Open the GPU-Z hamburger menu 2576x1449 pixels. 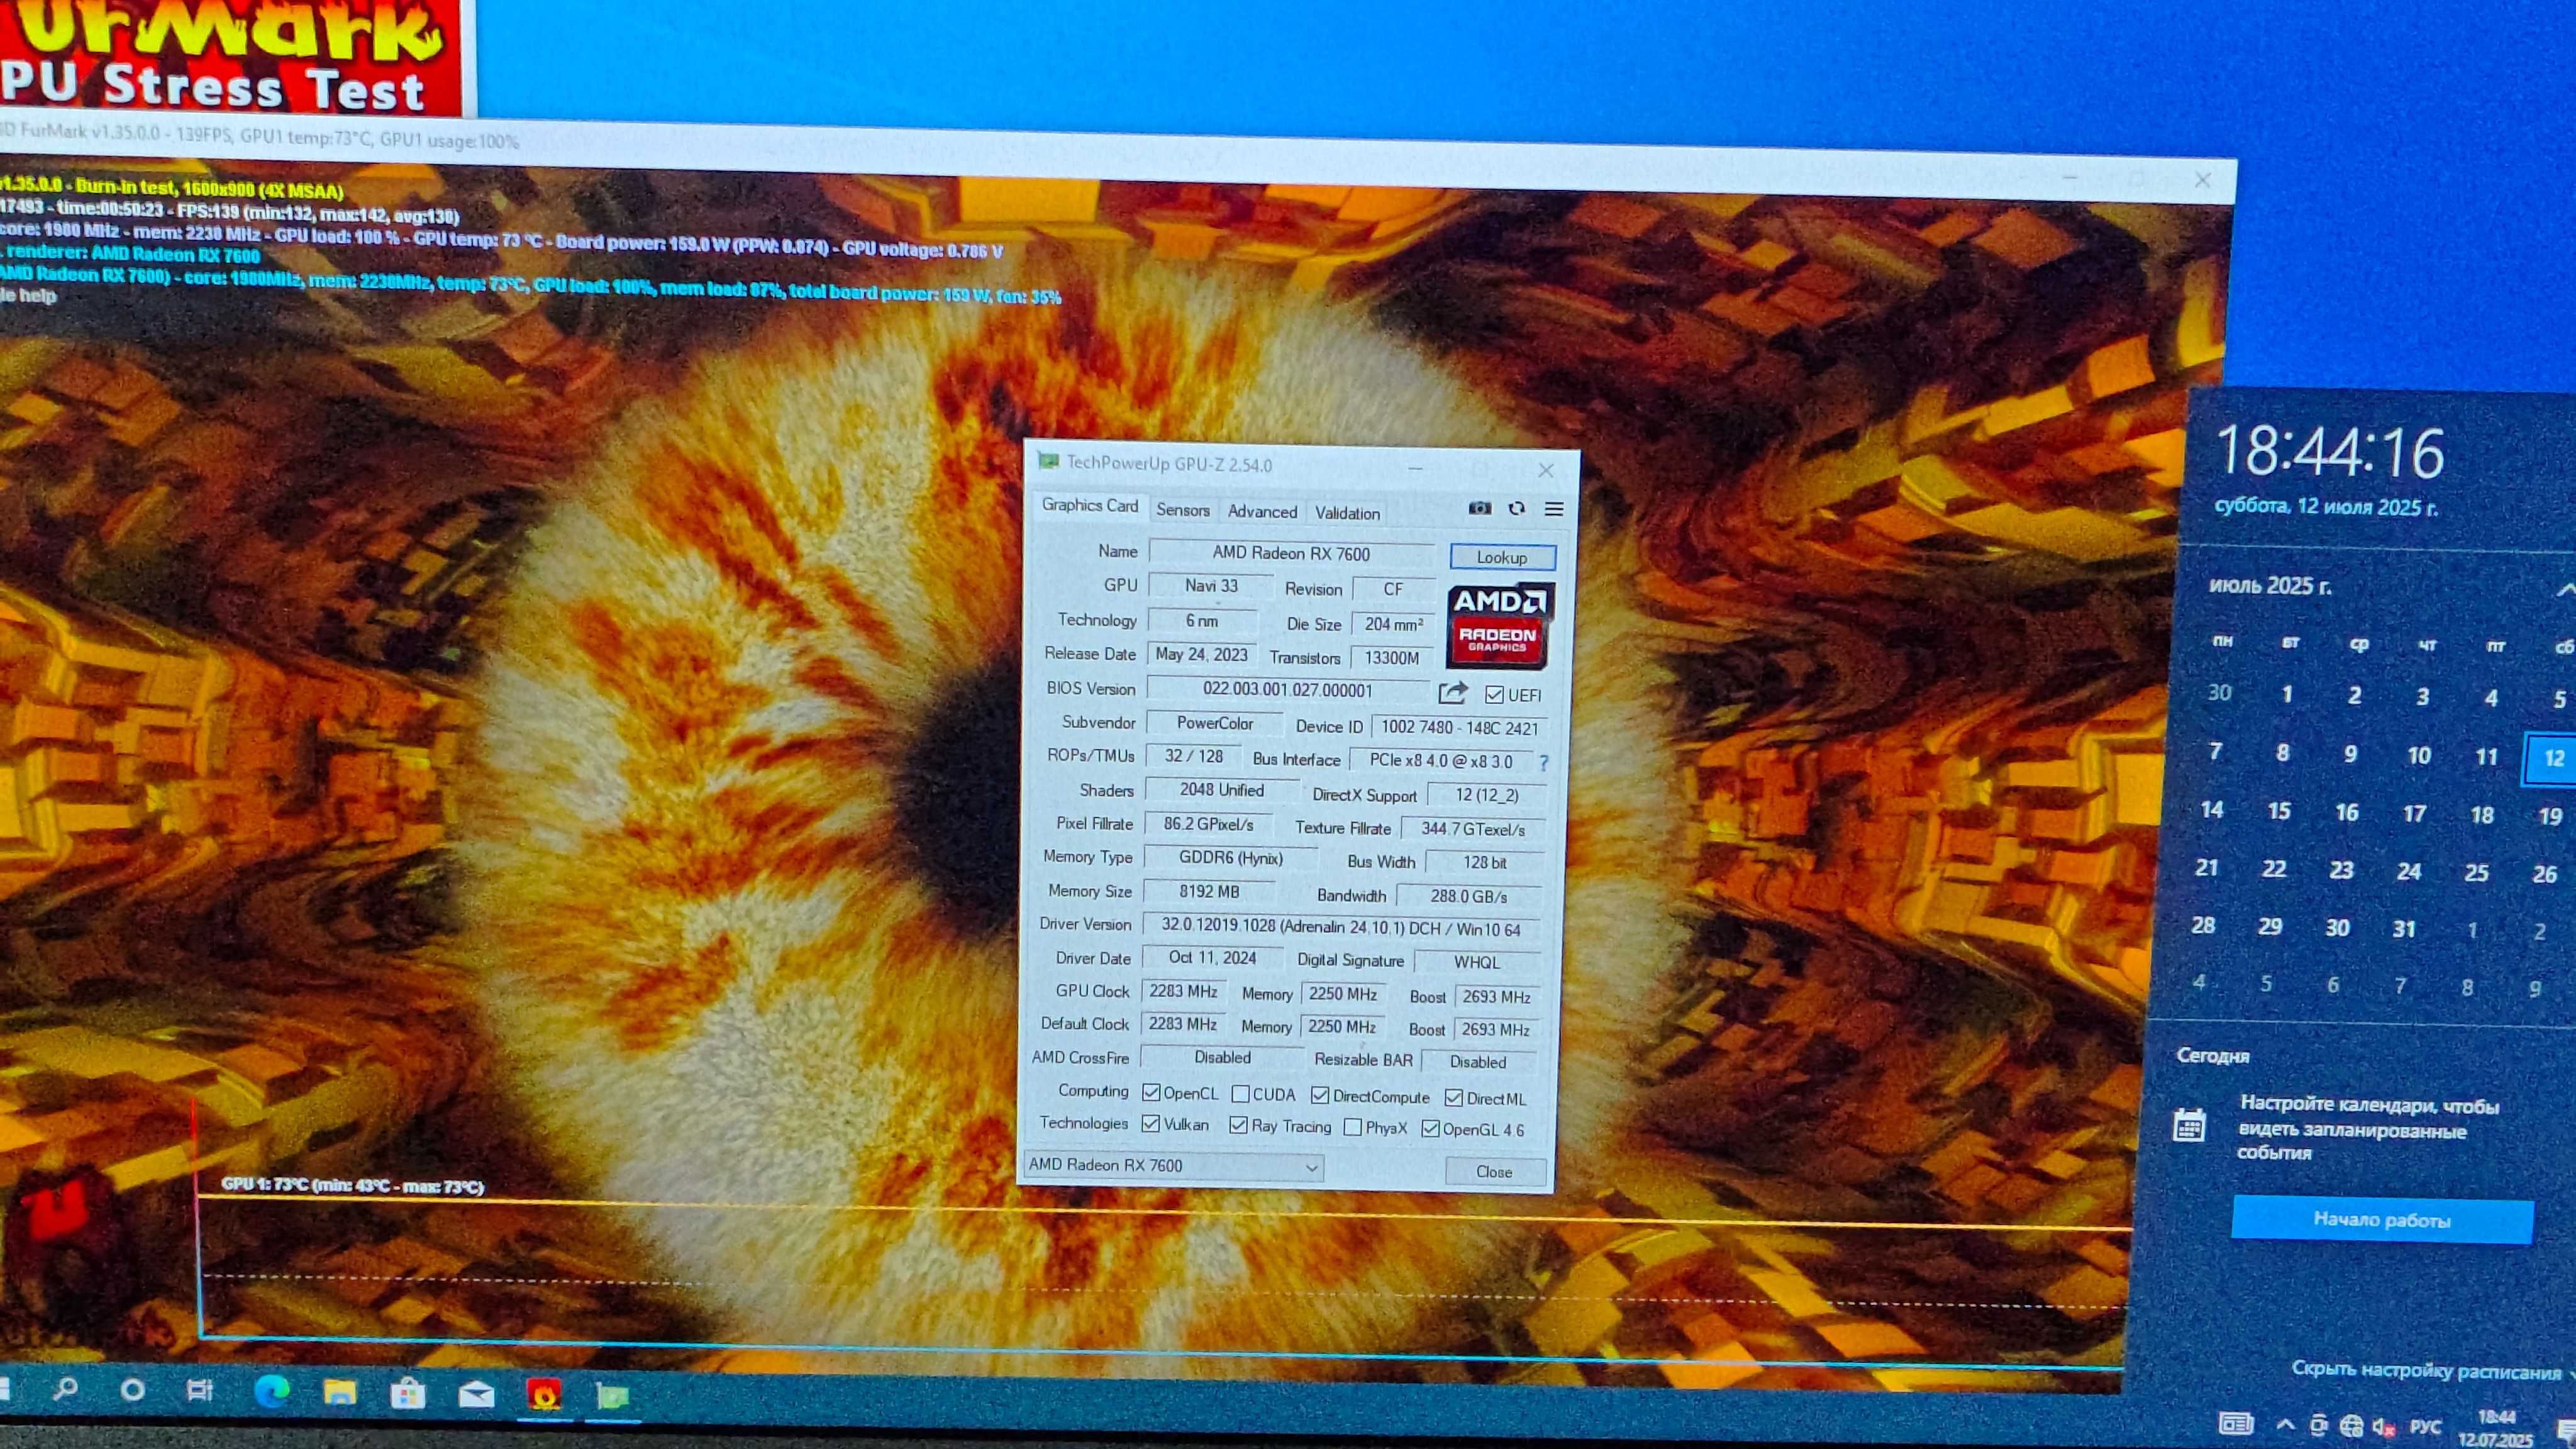(x=1553, y=509)
